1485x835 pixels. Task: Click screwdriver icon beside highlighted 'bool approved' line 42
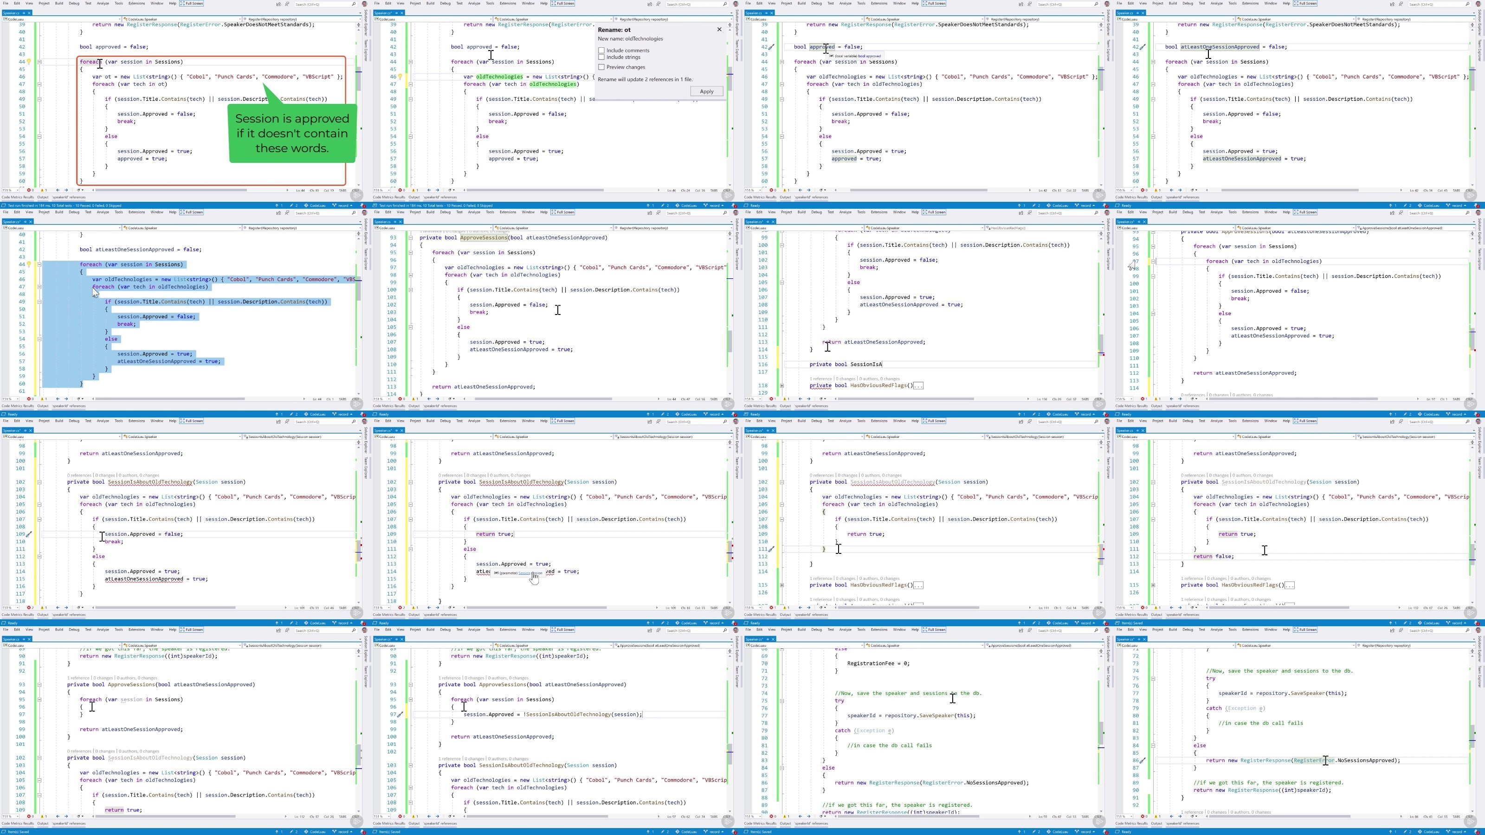pos(771,47)
